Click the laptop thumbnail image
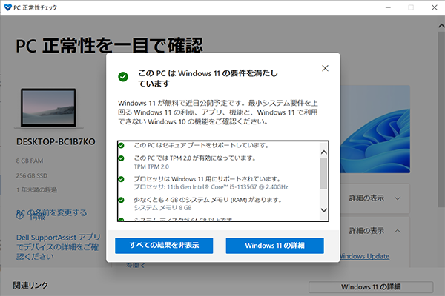The width and height of the screenshot is (445, 296). pos(48,108)
